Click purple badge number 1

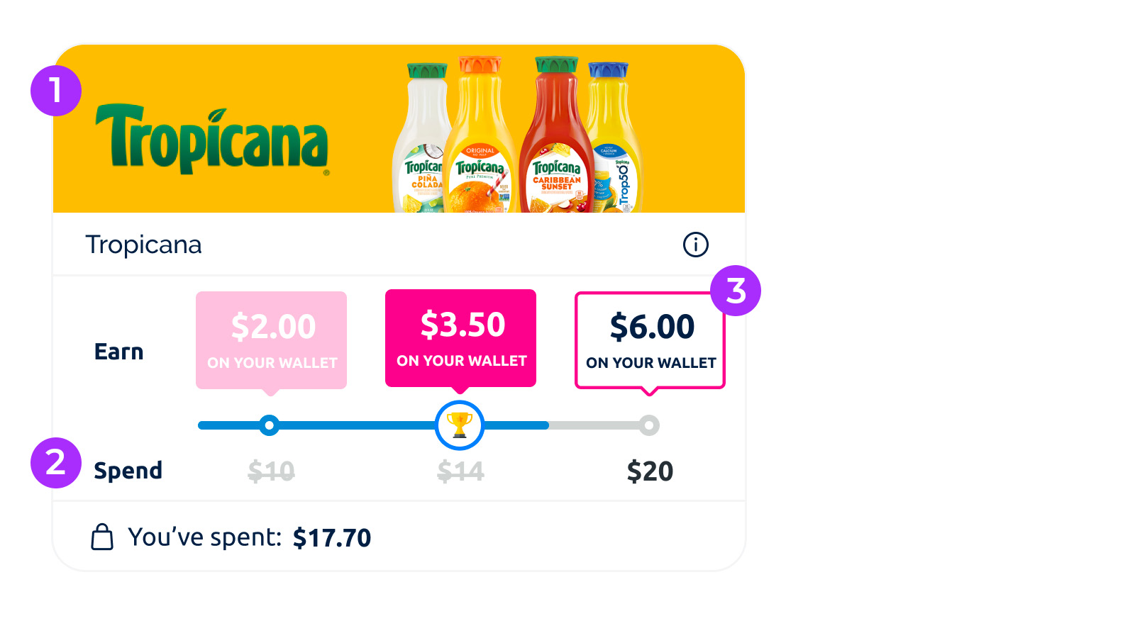(x=56, y=91)
